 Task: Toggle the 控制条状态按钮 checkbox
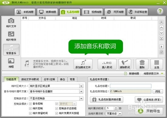[x=57, y=108]
